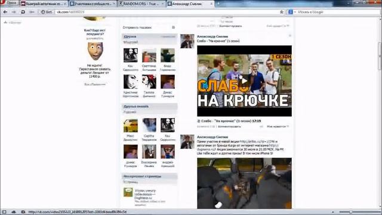382x215 pixels.
Task: Reload the page with refresh icon
Action: 23,12
